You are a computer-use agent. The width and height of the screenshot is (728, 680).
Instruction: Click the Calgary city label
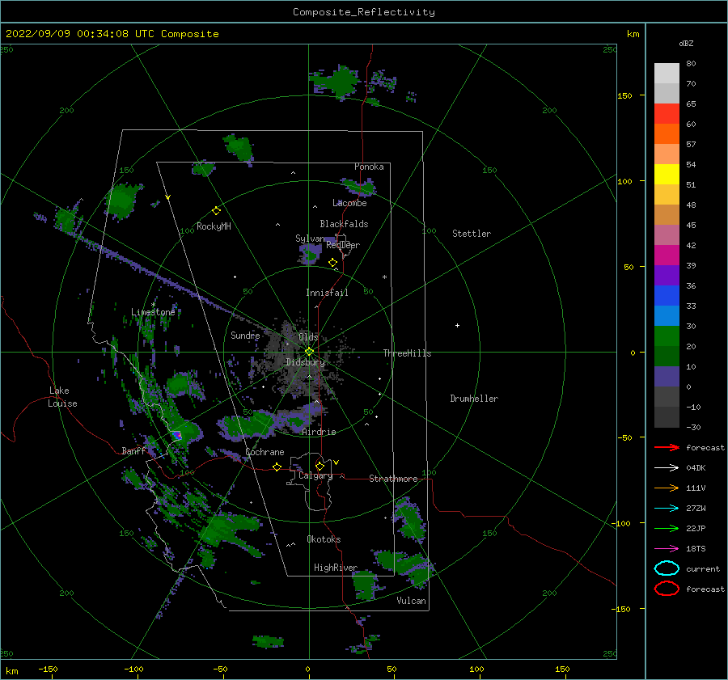coord(315,475)
